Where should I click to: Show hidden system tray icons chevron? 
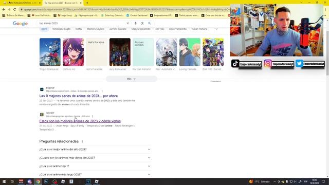275,181
